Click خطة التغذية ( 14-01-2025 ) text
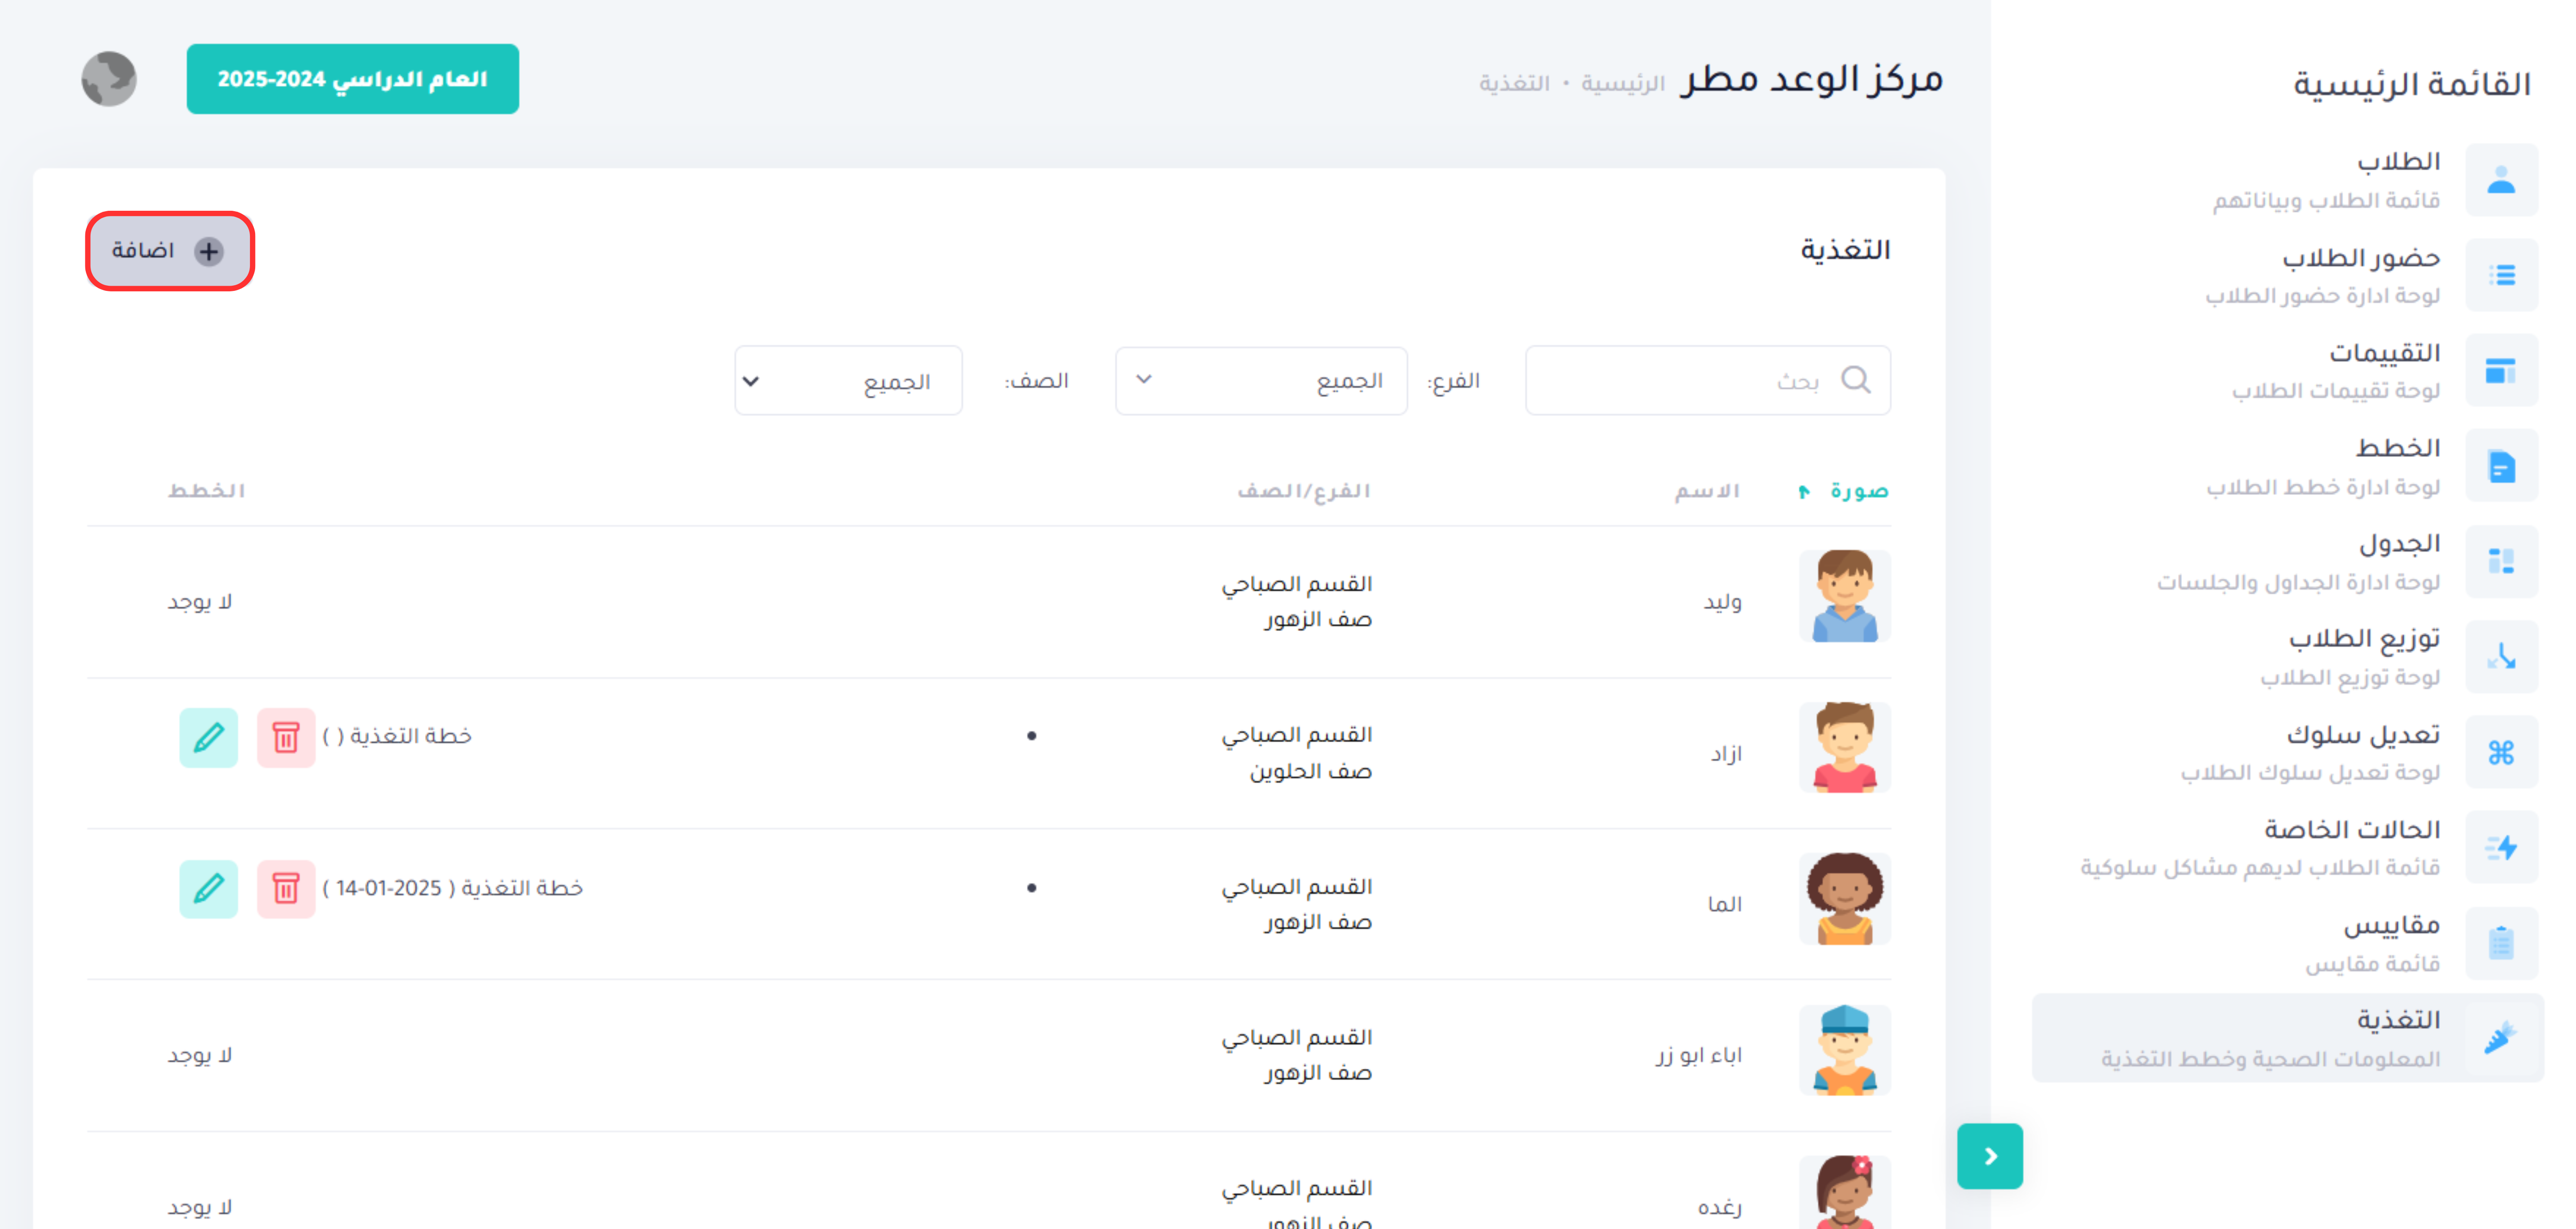 [452, 888]
